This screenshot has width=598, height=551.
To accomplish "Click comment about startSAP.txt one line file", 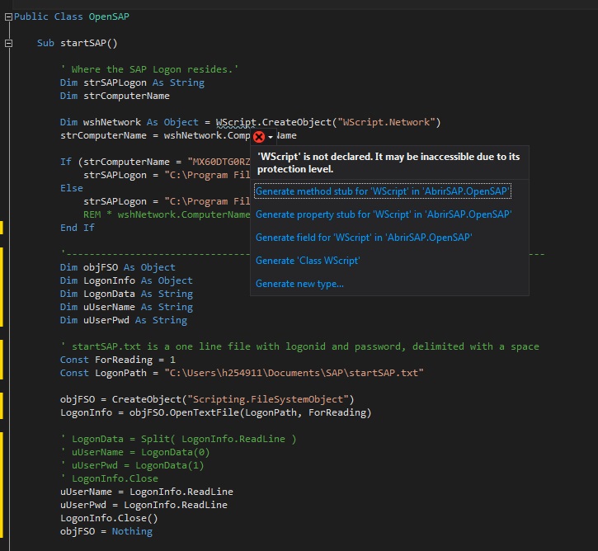I will (x=299, y=346).
